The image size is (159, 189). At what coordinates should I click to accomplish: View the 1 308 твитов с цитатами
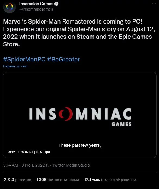coord(58,180)
